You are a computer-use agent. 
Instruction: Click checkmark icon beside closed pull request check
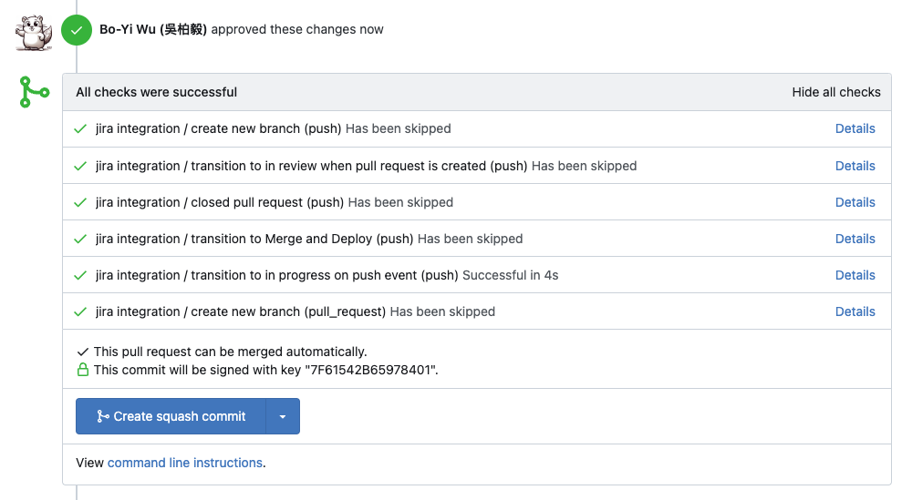pos(81,202)
